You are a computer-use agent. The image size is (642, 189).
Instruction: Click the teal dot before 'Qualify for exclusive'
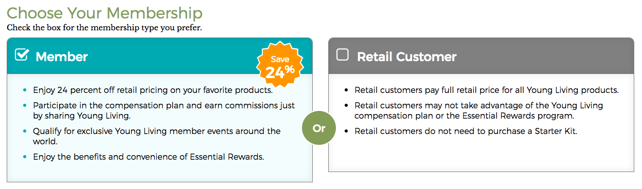click(25, 131)
